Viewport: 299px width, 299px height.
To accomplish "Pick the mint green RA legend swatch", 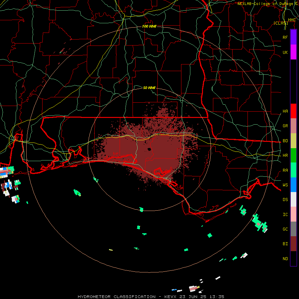I will pyautogui.click(x=293, y=170).
